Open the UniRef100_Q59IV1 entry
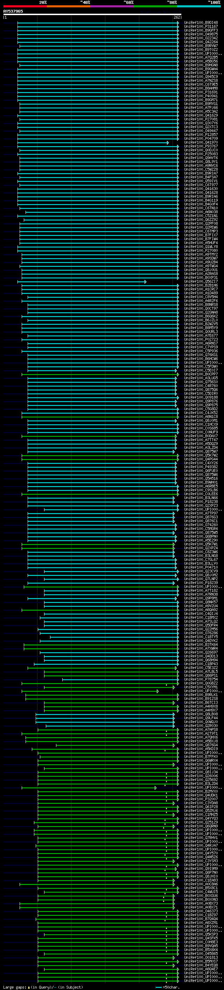 point(201,181)
